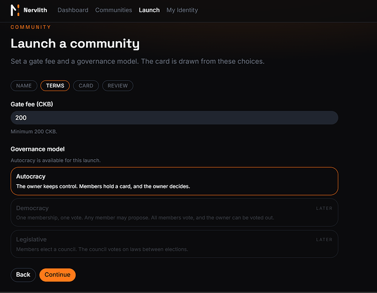Click "Members elect a council" description
377x293 pixels.
(x=102, y=249)
